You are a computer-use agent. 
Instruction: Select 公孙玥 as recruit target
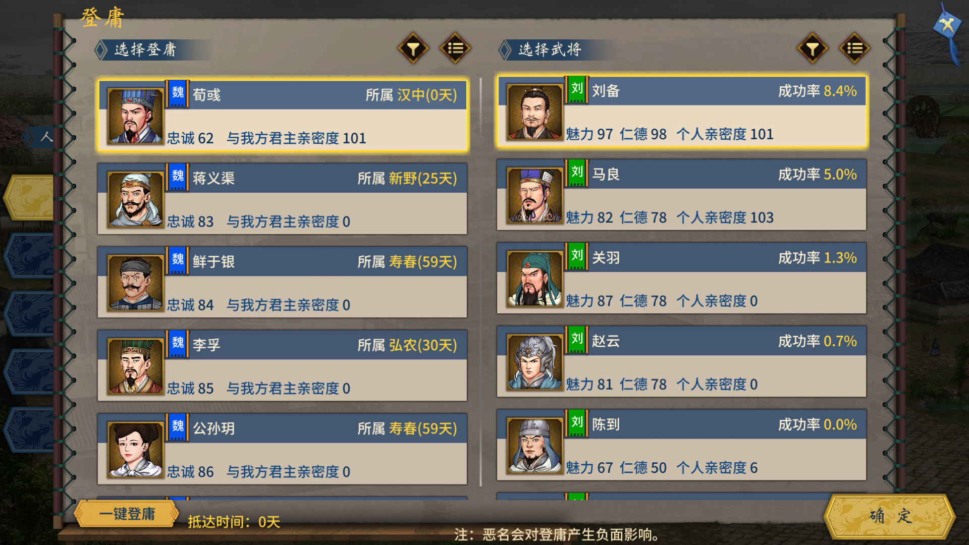282,449
